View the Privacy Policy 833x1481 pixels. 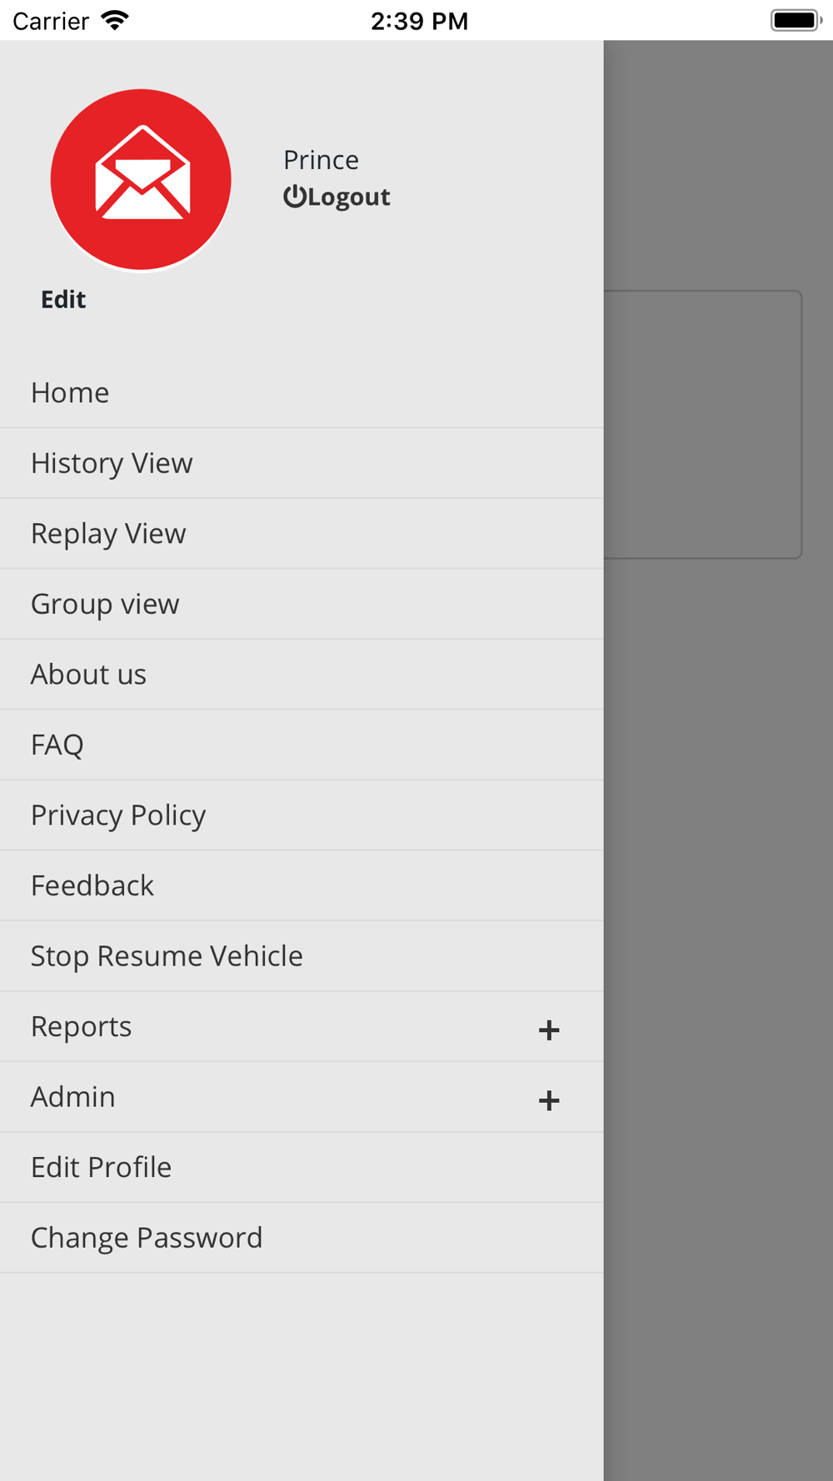302,815
